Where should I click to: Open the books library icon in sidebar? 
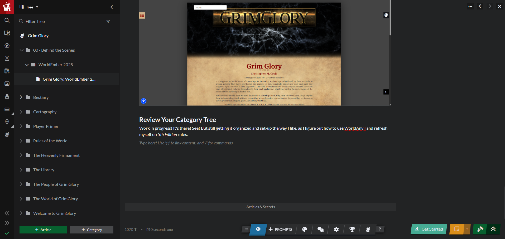[7, 71]
